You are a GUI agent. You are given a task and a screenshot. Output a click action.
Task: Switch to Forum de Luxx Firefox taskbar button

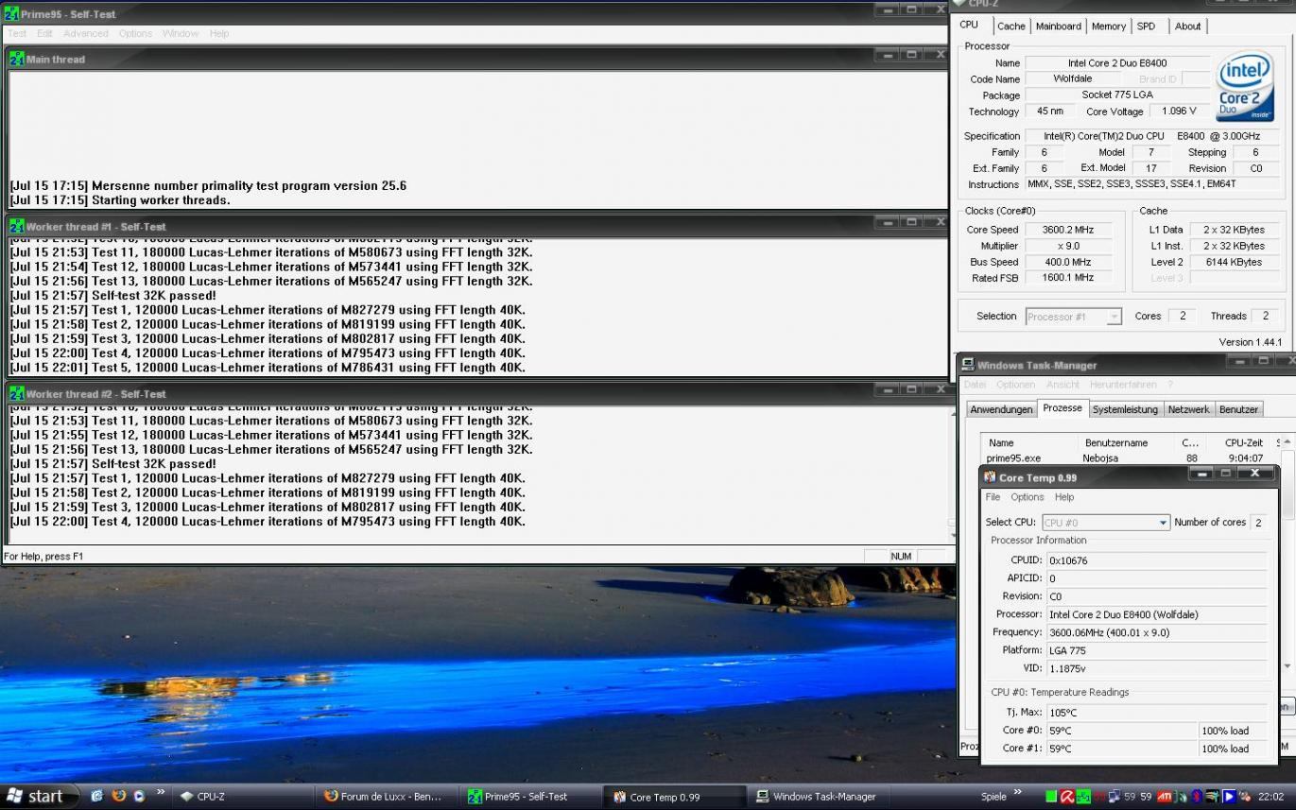tap(388, 796)
